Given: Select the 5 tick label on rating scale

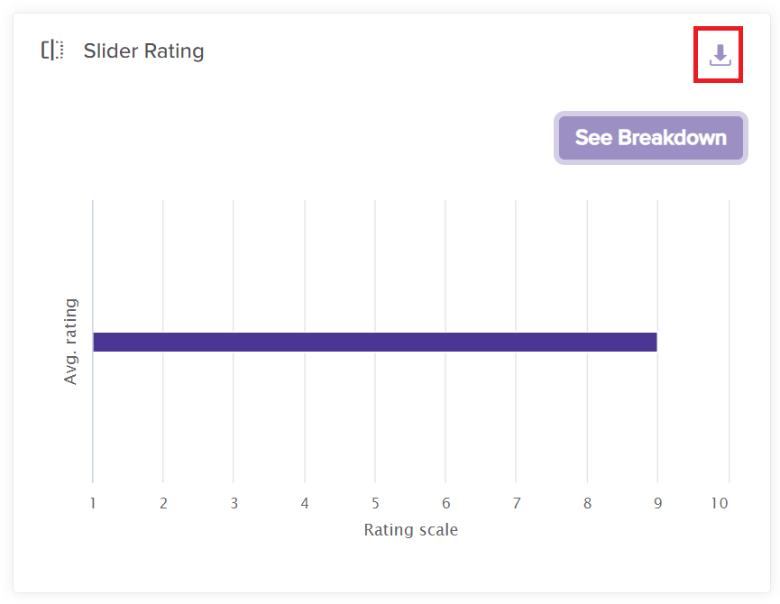Looking at the screenshot, I should (375, 503).
